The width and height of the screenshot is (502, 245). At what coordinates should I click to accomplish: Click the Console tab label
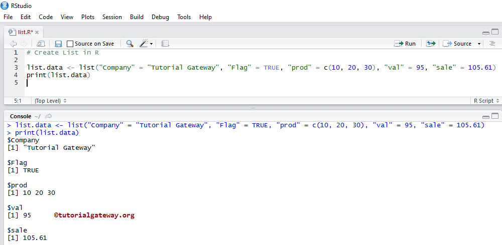(21, 117)
